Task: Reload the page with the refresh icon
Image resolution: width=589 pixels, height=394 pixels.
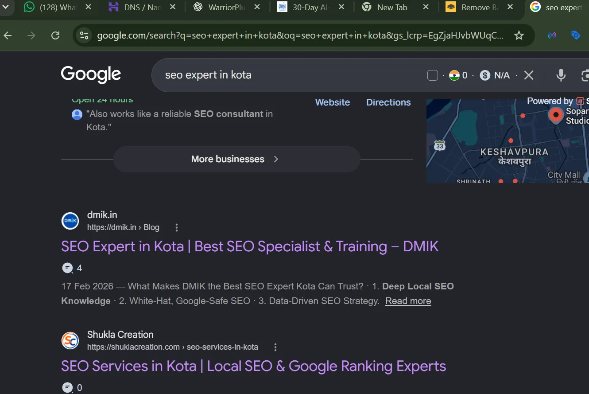Action: click(x=55, y=35)
